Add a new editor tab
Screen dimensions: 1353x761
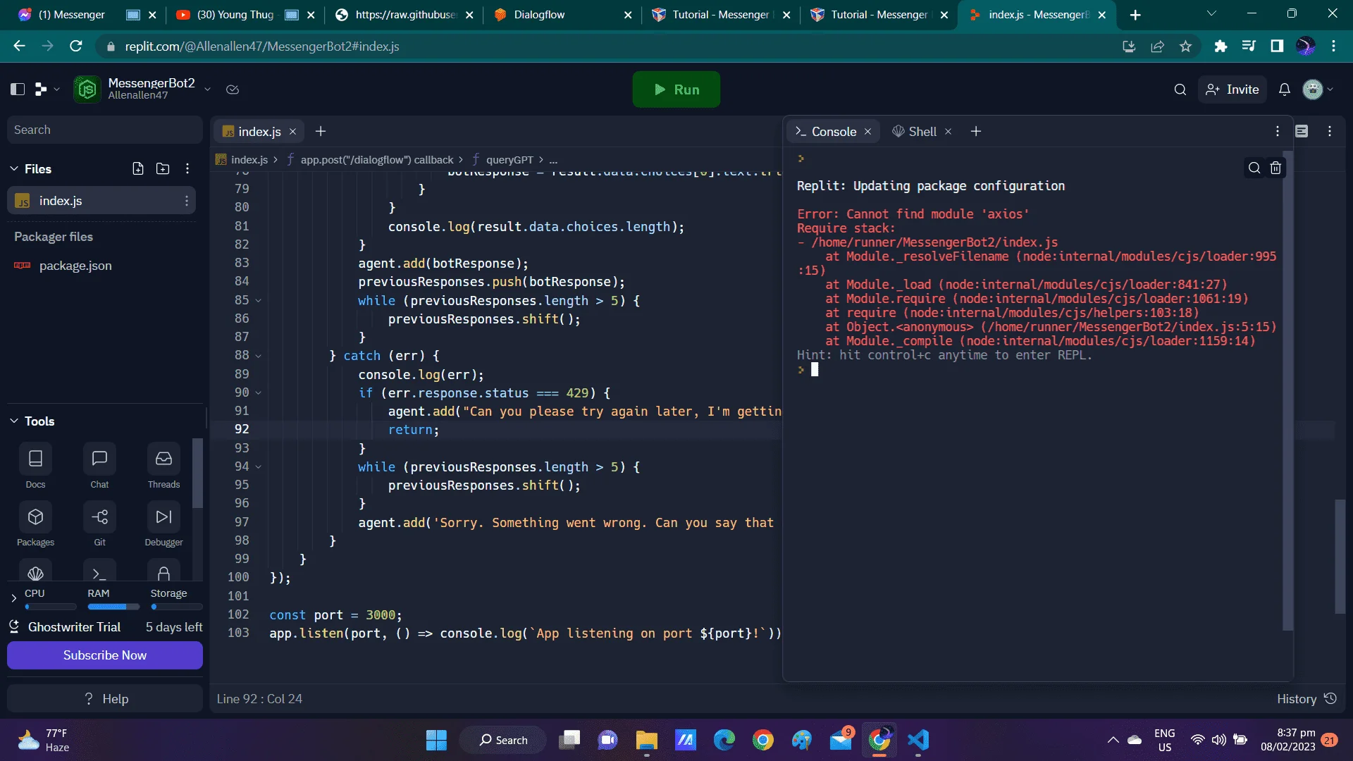[320, 131]
